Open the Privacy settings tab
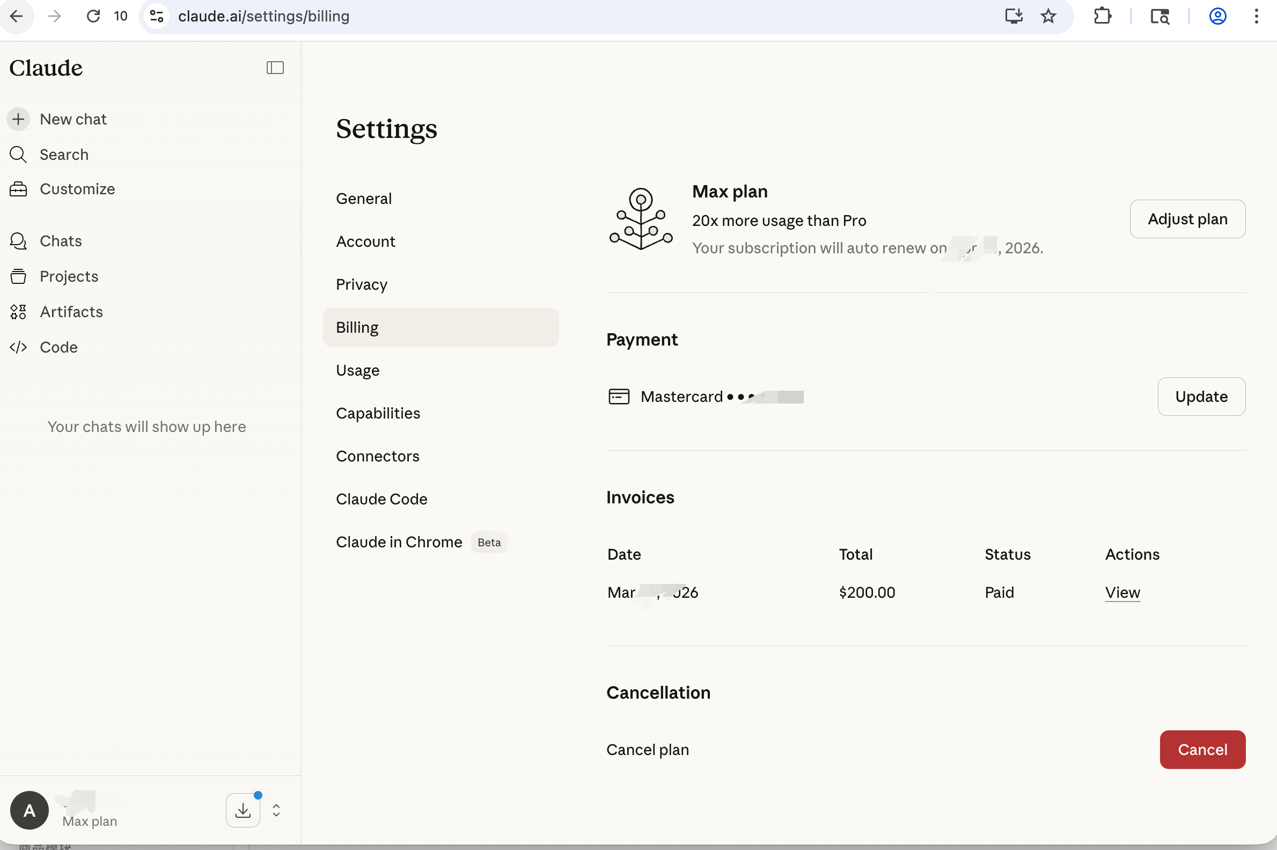 (x=362, y=284)
